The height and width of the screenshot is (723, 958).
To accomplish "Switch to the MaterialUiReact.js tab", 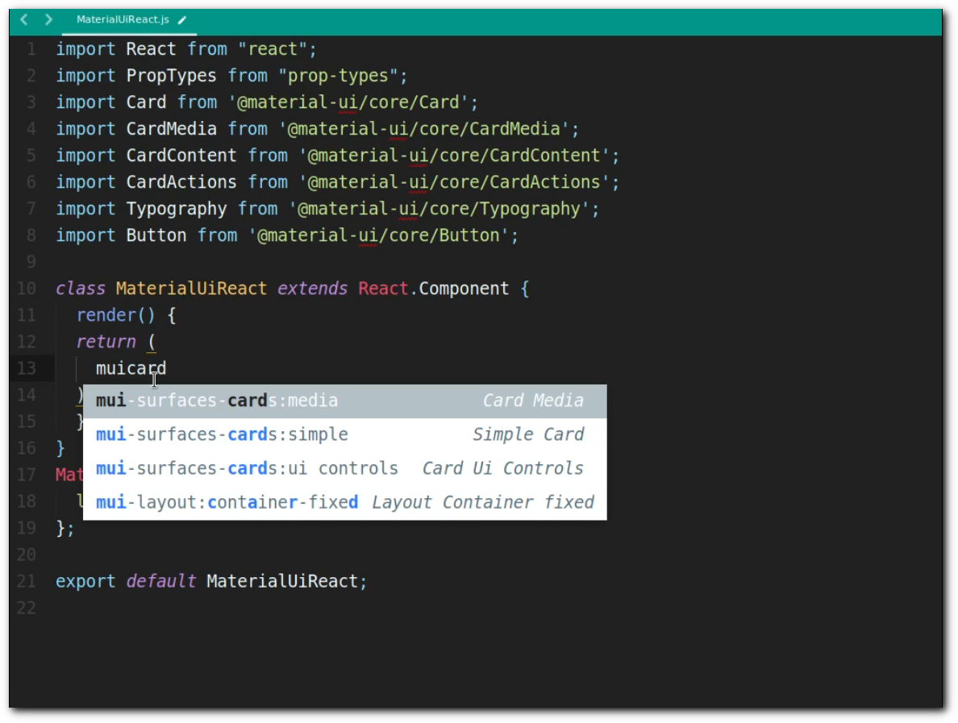I will pyautogui.click(x=123, y=19).
